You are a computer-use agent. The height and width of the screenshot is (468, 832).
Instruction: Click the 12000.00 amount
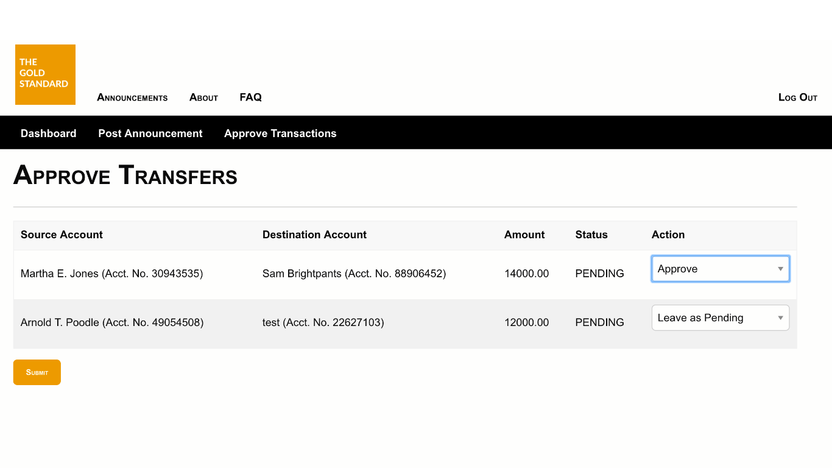[527, 322]
